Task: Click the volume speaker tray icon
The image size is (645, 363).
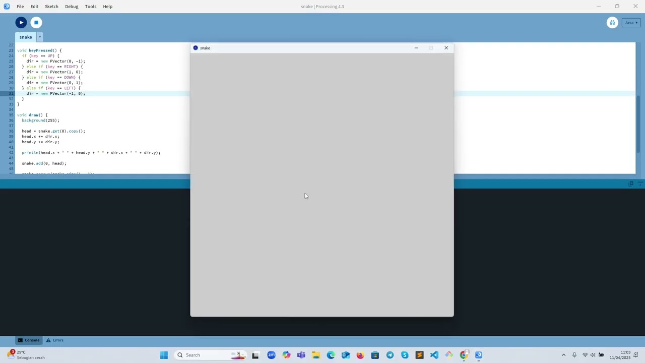Action: [x=593, y=355]
